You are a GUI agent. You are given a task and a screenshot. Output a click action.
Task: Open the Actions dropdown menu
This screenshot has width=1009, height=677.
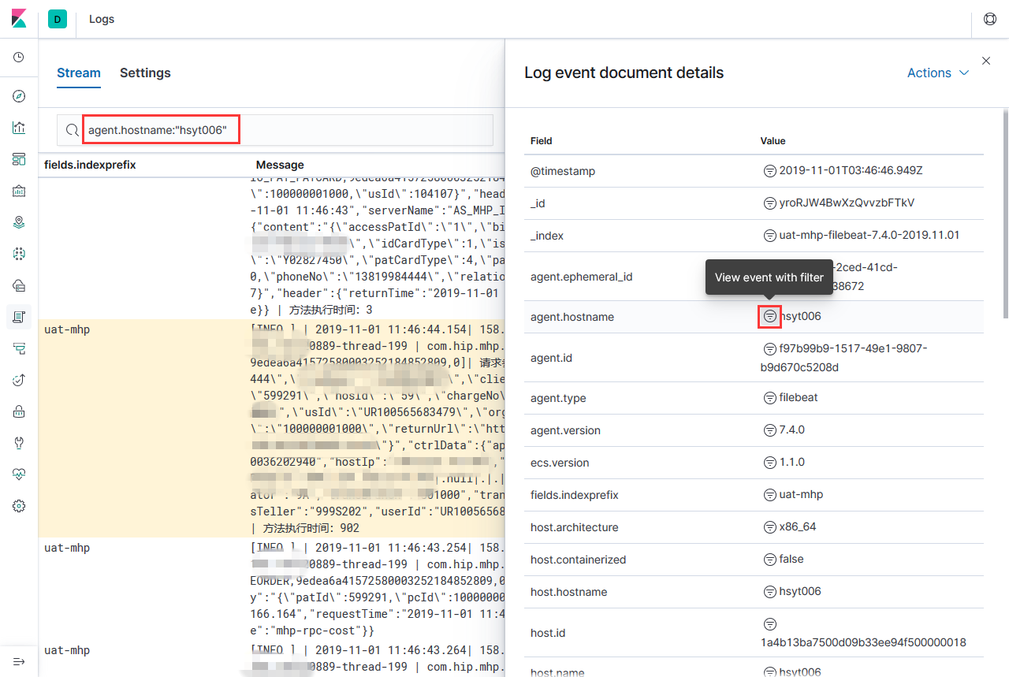pos(938,73)
